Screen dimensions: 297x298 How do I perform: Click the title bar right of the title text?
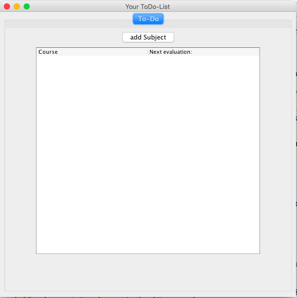[x=232, y=6]
